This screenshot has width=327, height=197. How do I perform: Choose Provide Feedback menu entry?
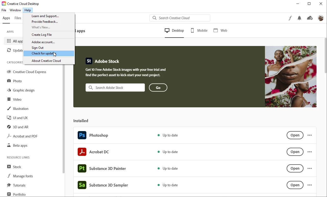(49, 22)
